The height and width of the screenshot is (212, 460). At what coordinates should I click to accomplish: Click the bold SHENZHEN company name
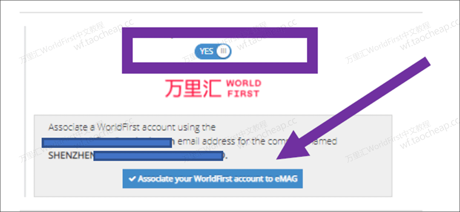point(71,155)
